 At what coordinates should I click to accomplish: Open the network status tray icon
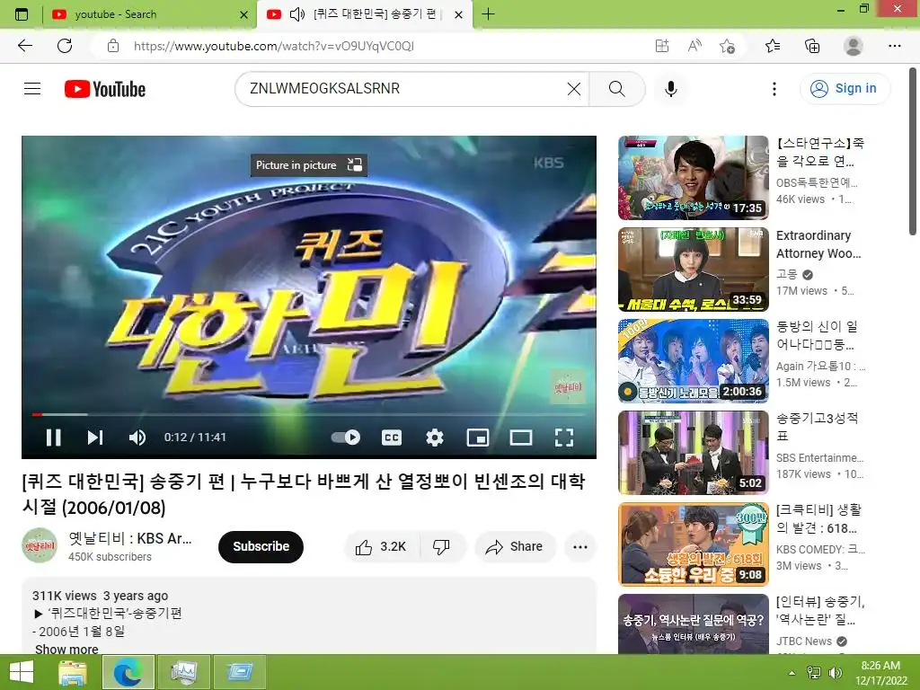814,673
